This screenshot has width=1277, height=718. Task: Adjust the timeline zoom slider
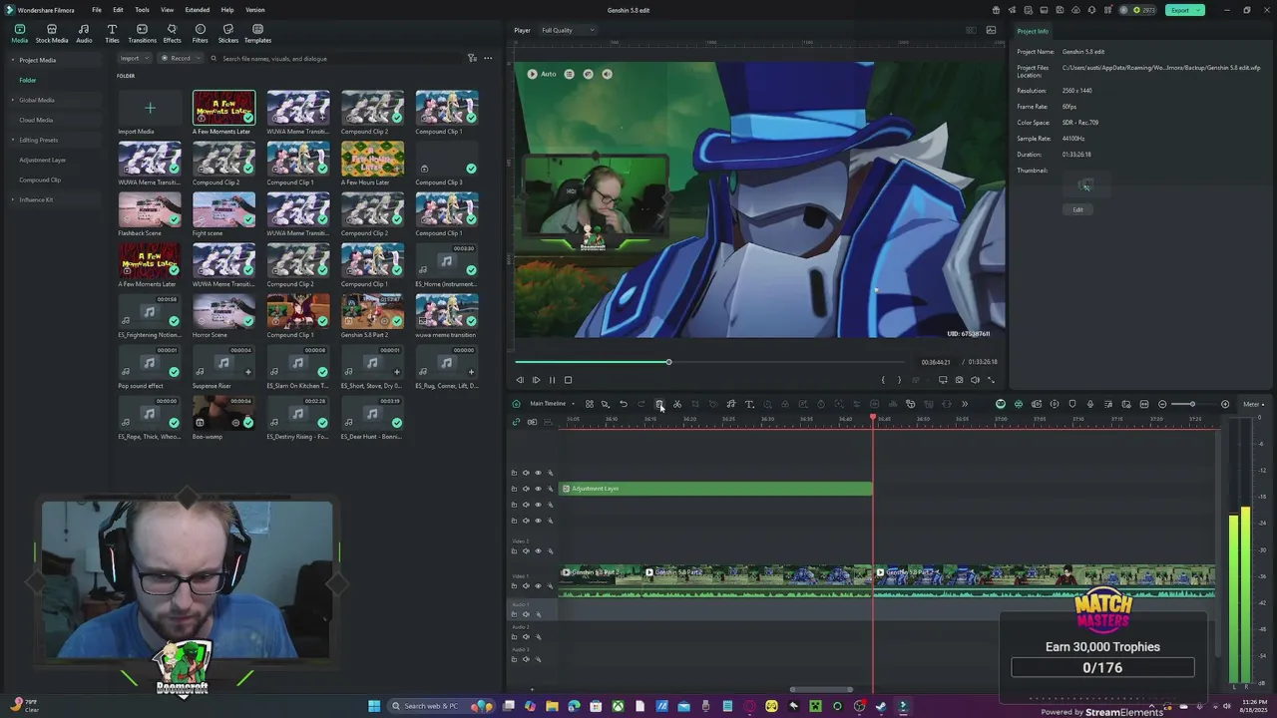1192,404
